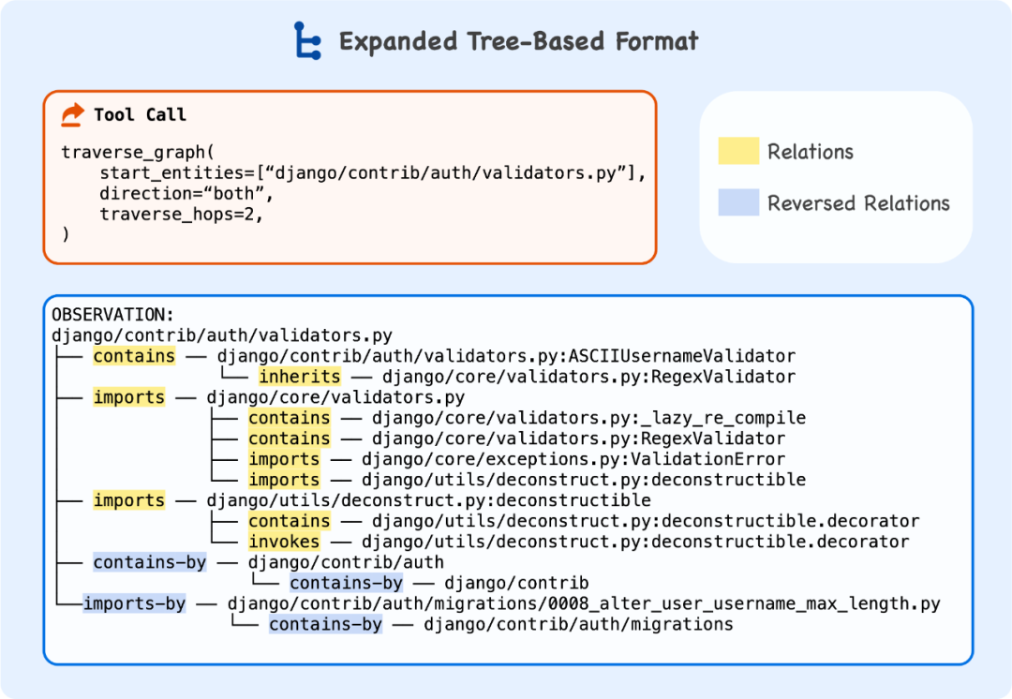This screenshot has height=699, width=1012.
Task: Select the Expanded Tree-Based Format title
Action: point(518,42)
